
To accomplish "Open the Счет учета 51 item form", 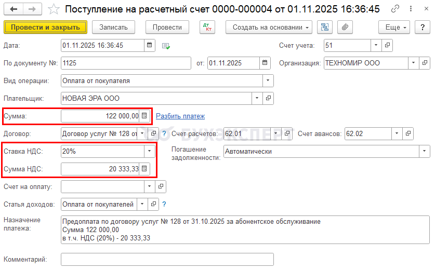I will coord(387,45).
